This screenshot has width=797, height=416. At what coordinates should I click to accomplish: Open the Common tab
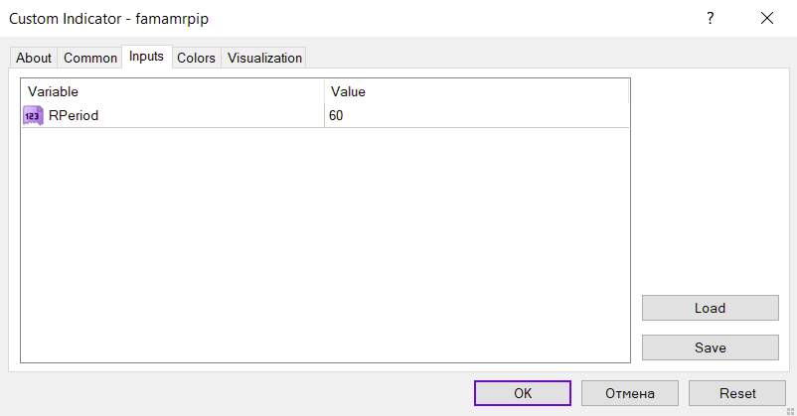[x=90, y=58]
